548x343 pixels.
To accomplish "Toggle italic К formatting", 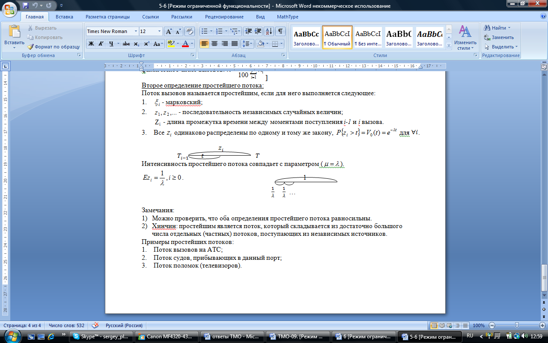I will click(x=101, y=44).
